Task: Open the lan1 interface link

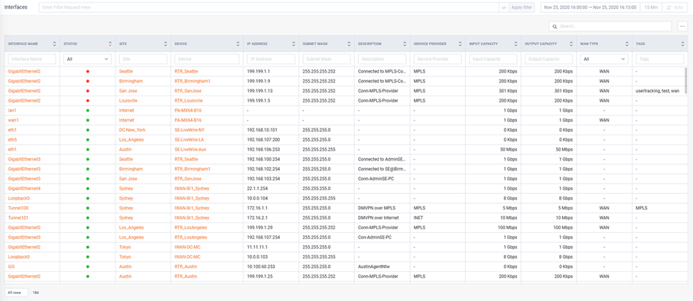Action: [12, 110]
